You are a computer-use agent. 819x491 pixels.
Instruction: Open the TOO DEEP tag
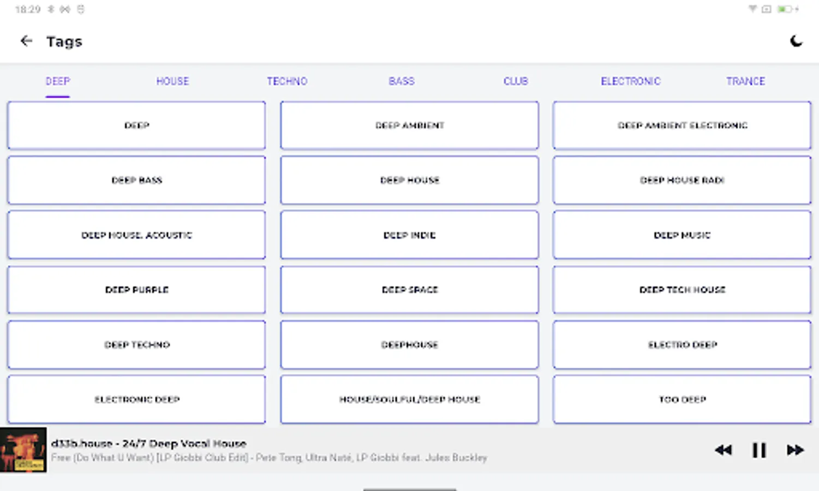click(x=682, y=399)
